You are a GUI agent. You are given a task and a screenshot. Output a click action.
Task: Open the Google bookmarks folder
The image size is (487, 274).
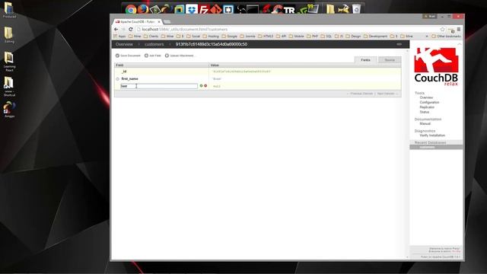[230, 37]
